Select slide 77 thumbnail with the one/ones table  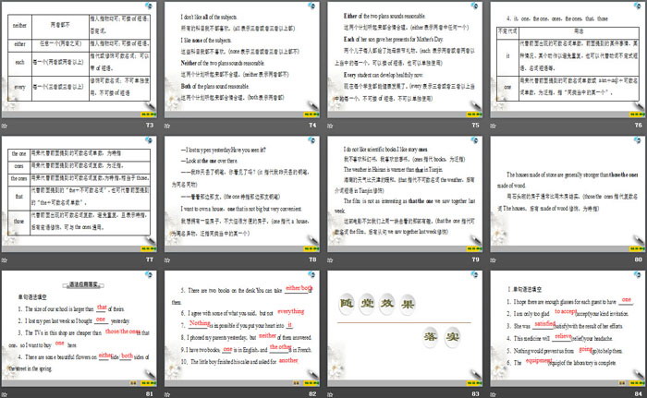79,194
